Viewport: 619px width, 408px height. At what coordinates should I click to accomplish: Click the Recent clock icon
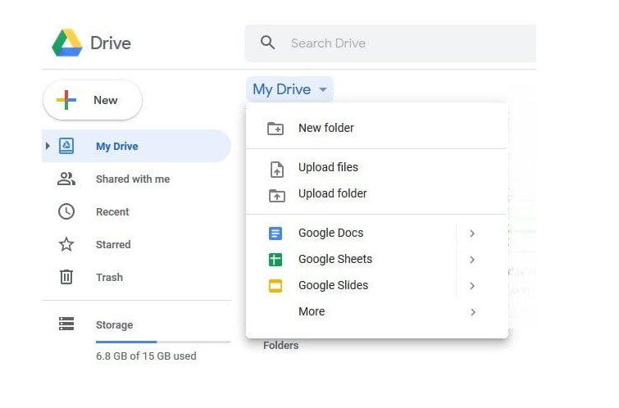[x=66, y=211]
